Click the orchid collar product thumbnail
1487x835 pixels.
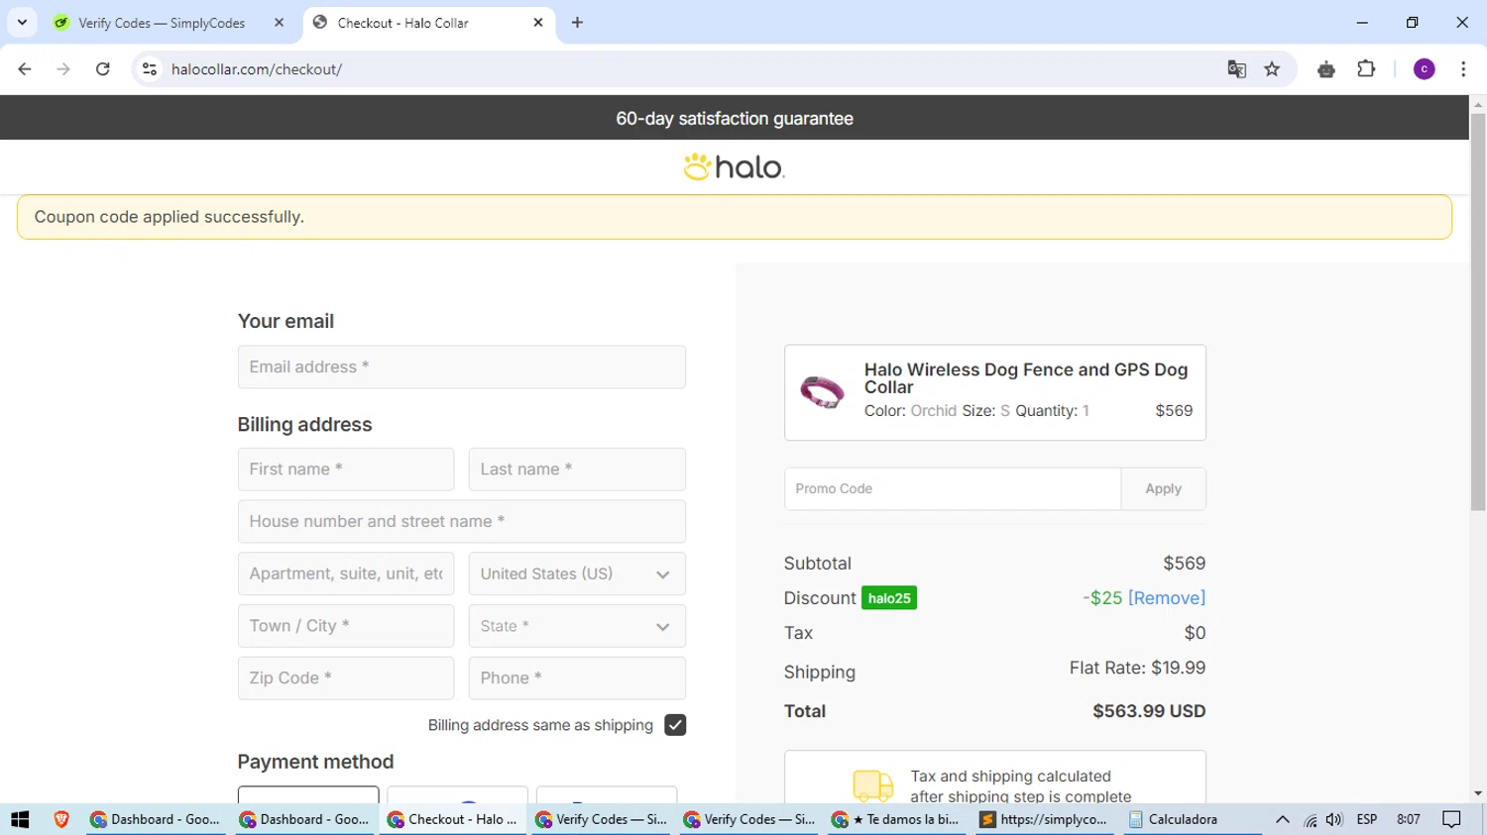[822, 392]
